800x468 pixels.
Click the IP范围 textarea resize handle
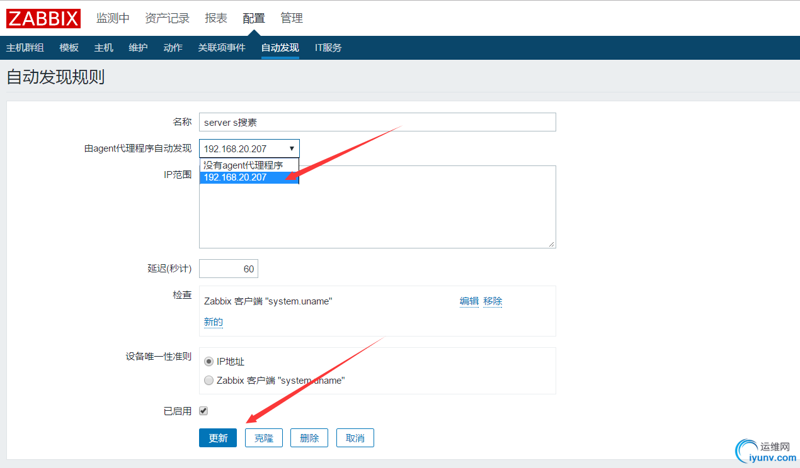552,244
